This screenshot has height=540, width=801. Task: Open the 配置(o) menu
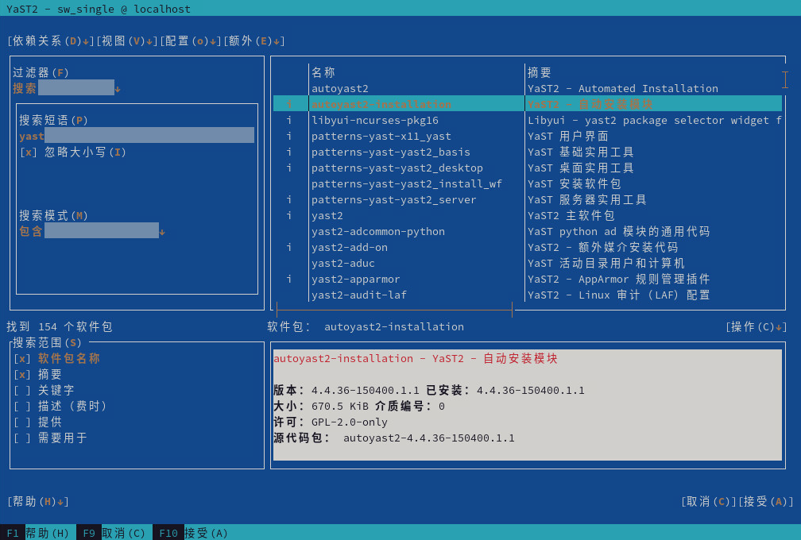(191, 40)
